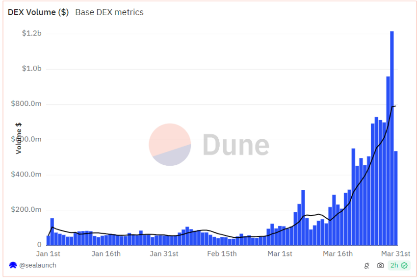Select the second-tallest bar just under $1.0b

click(x=388, y=161)
